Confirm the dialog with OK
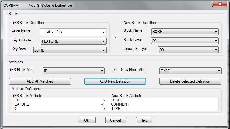 [x=87, y=120]
